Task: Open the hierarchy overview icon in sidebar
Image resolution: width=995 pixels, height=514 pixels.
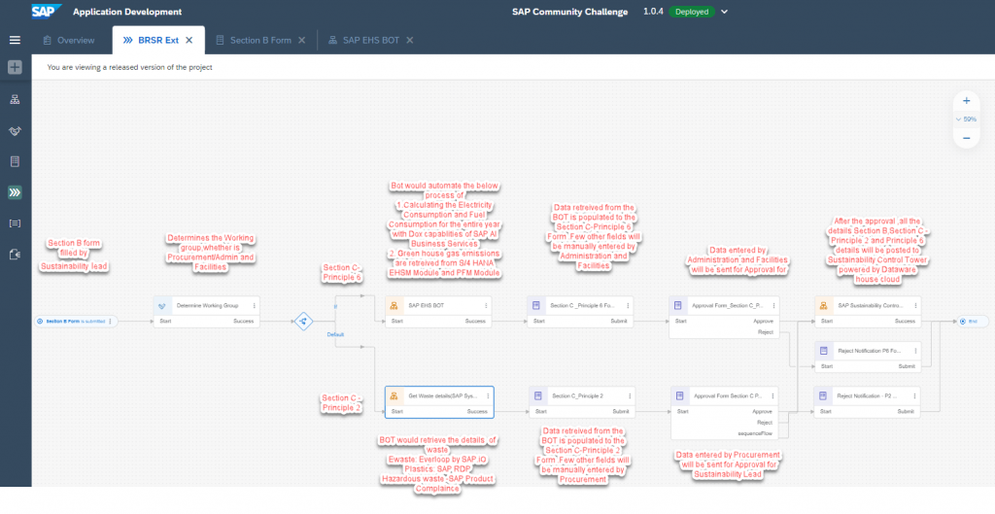Action: pos(15,100)
